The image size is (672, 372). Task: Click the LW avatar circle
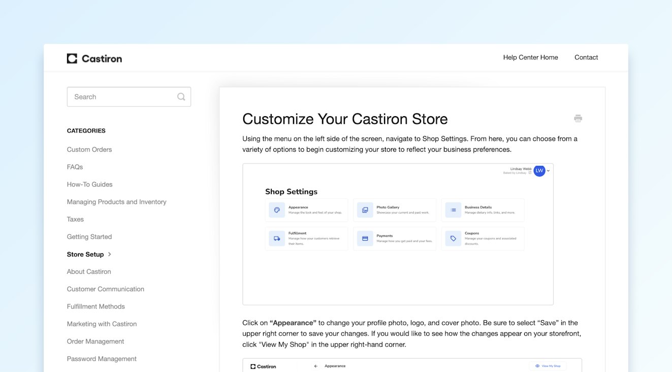coord(539,171)
